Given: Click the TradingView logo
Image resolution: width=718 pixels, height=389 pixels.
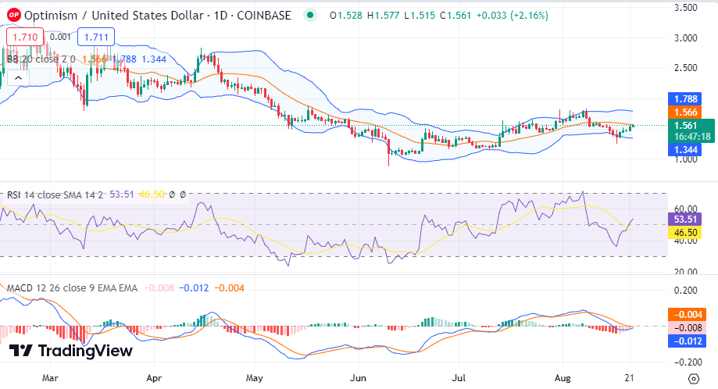Looking at the screenshot, I should point(71,351).
